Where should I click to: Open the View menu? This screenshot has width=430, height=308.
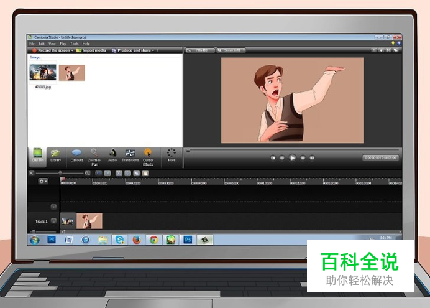point(52,44)
